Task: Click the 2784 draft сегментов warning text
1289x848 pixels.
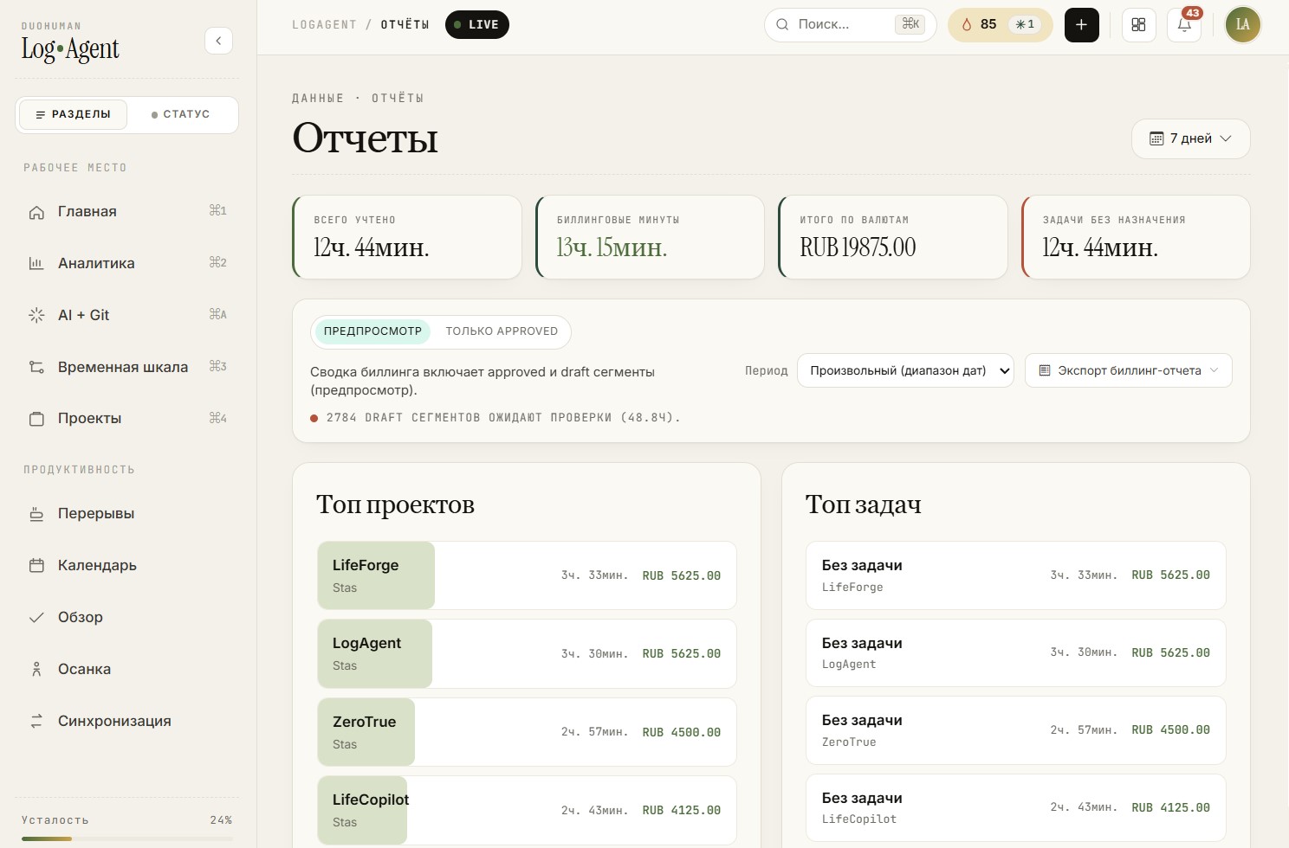Action: click(503, 418)
